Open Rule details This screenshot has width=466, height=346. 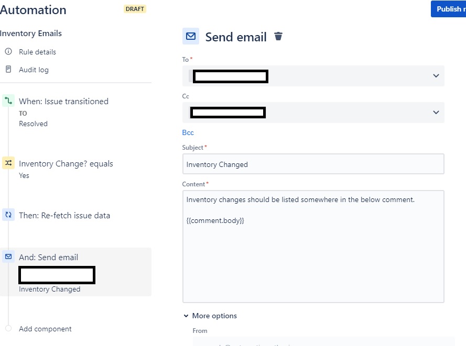(x=37, y=52)
